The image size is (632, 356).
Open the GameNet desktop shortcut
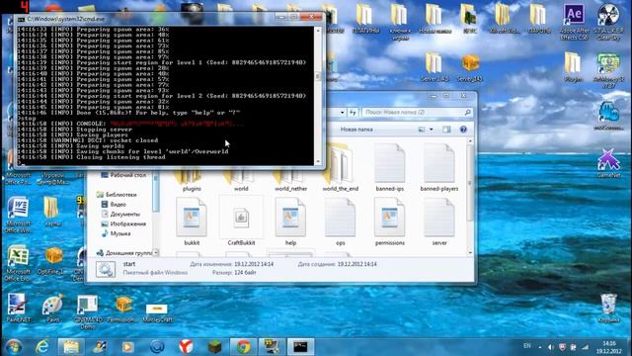(608, 163)
